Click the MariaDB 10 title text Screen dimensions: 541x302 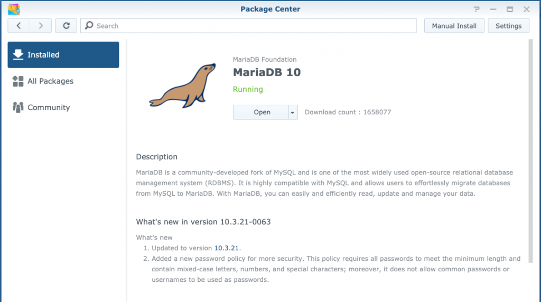point(267,72)
